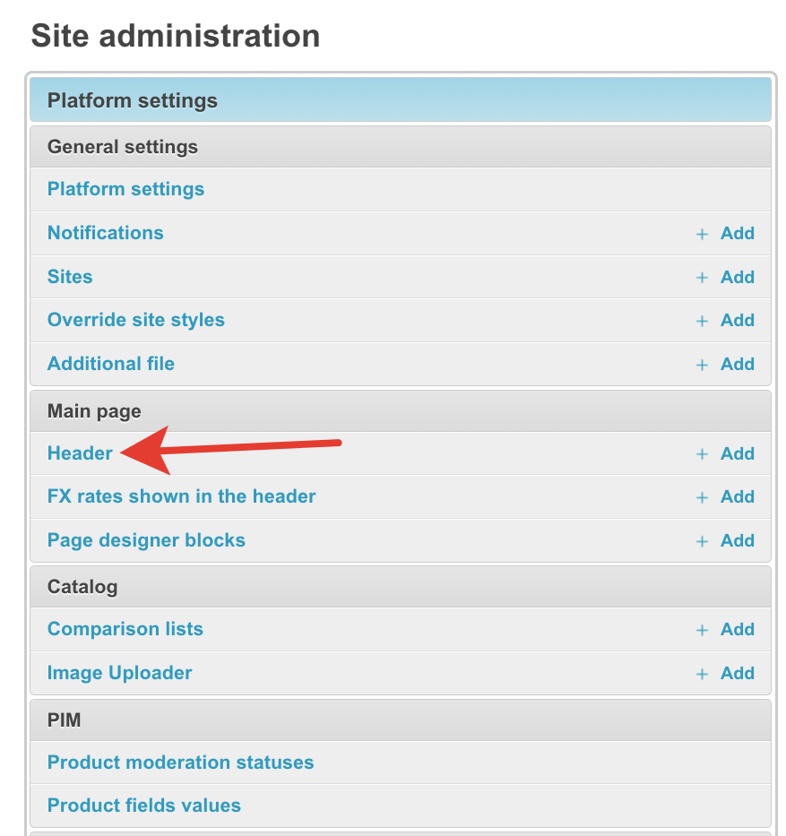Viewport: 786px width, 836px height.
Task: Add a new Comparison list
Action: [x=726, y=630]
